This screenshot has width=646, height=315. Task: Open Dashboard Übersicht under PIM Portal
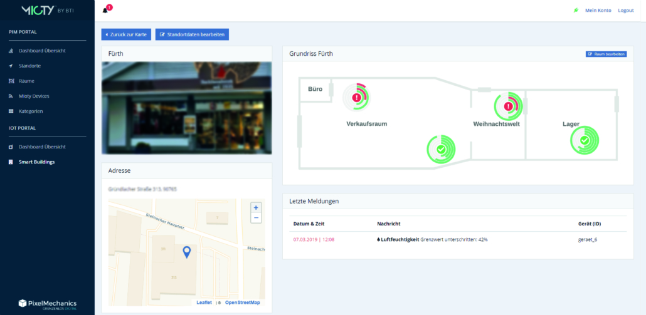pos(42,51)
